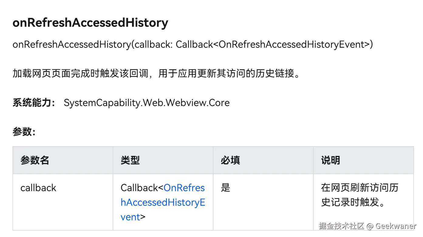Click the 参数名 column header
Screen dimensions: 423x237
tap(35, 160)
